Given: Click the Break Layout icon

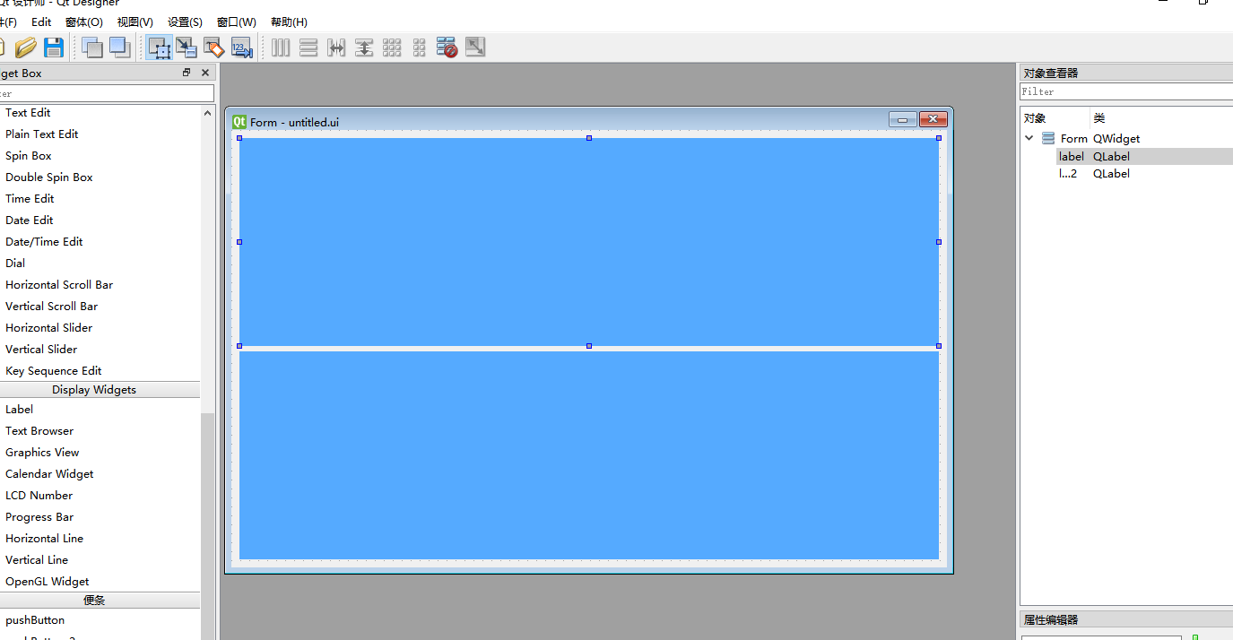Looking at the screenshot, I should click(x=447, y=48).
